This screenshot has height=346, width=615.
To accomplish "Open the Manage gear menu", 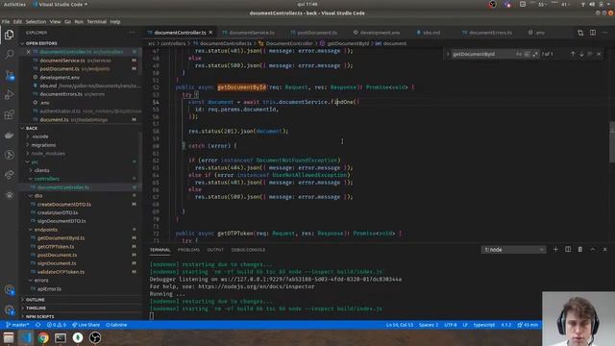I will (x=9, y=309).
